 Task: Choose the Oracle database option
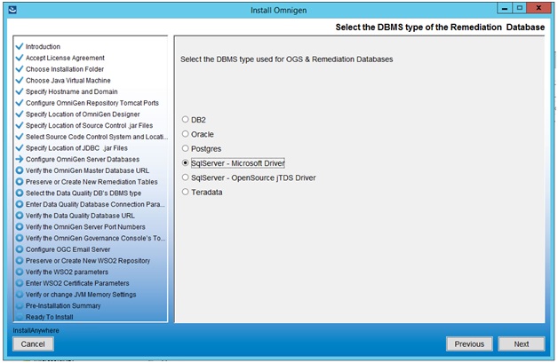(185, 134)
